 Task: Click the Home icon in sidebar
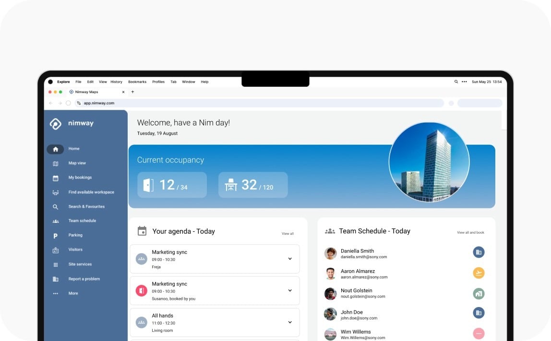point(56,149)
